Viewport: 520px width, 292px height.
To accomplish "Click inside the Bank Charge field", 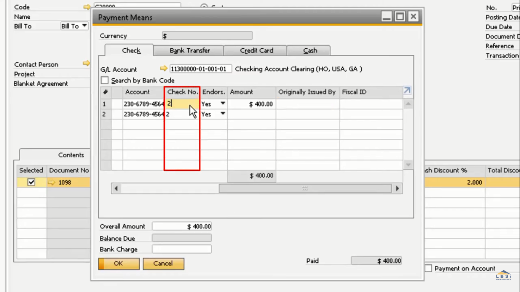I will (182, 249).
